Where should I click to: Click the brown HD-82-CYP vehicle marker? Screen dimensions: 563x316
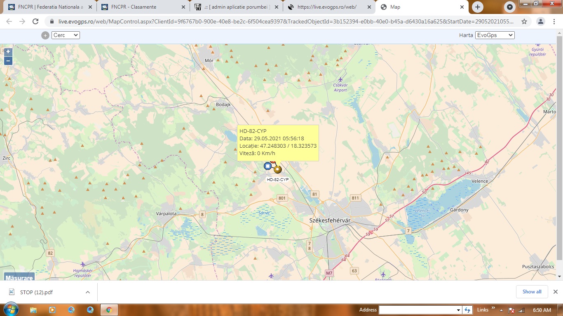tap(278, 169)
